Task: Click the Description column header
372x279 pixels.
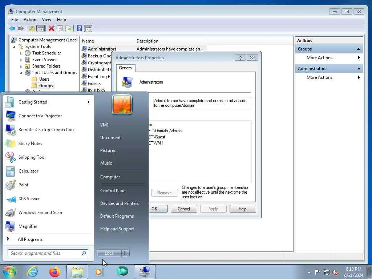Action: click(171, 41)
